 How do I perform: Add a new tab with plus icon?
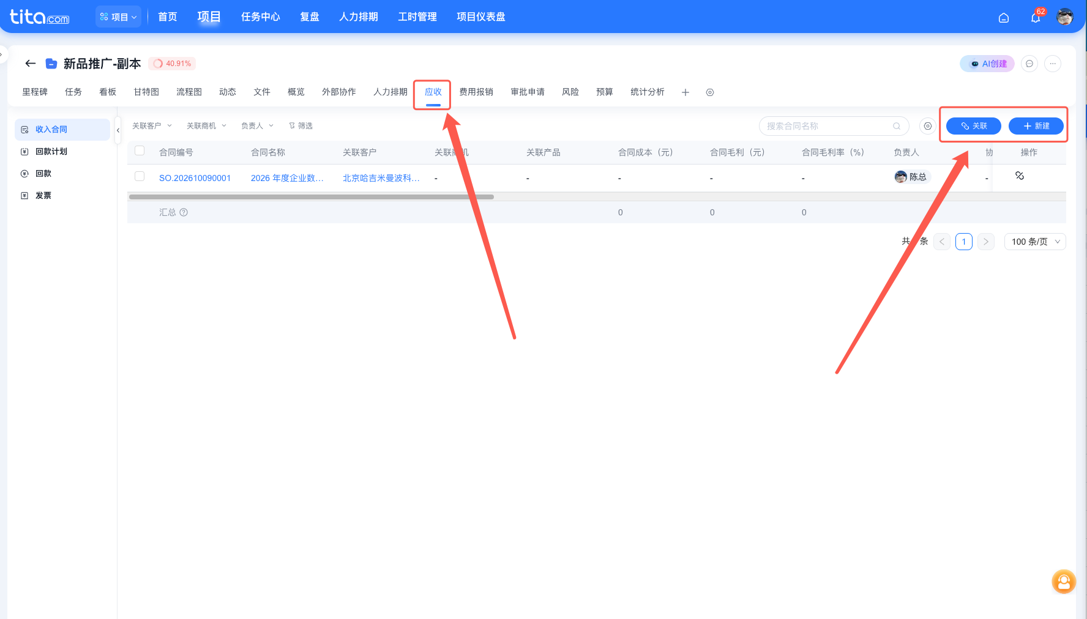[685, 92]
